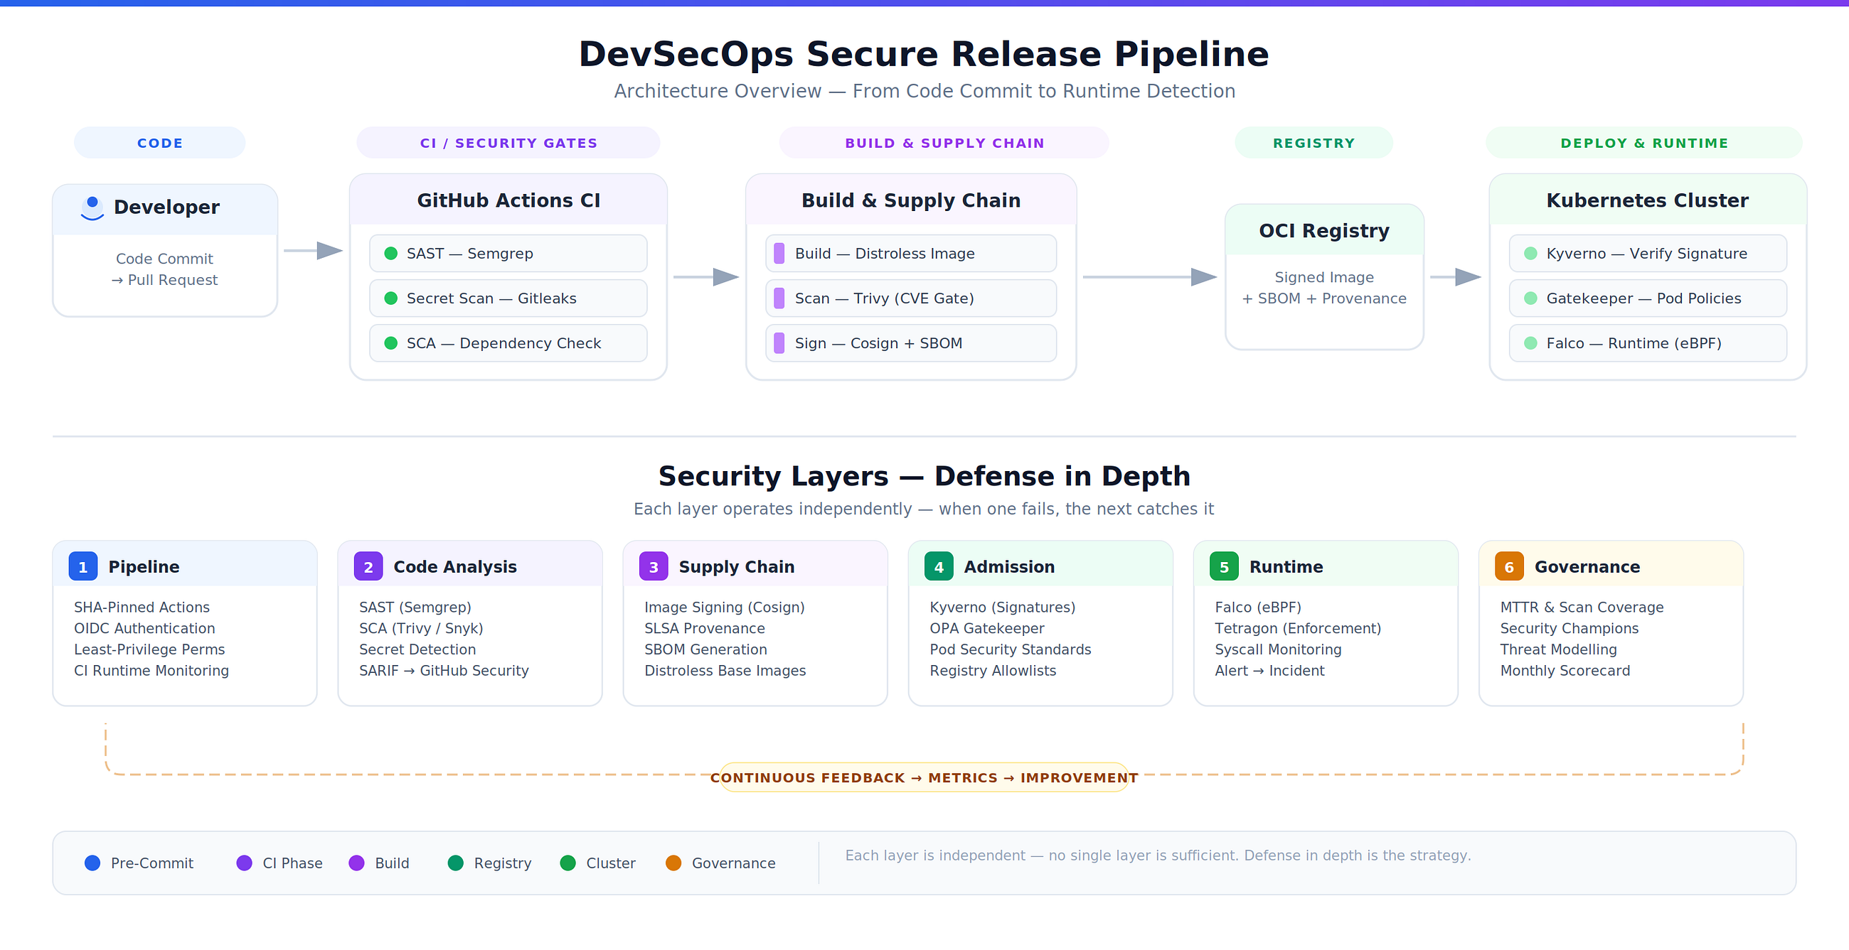The width and height of the screenshot is (1849, 950).
Task: Click the number 3 Supply Chain badge
Action: tap(653, 566)
